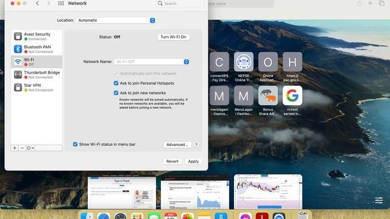
Task: Open the service action gear menu
Action: coord(30,148)
